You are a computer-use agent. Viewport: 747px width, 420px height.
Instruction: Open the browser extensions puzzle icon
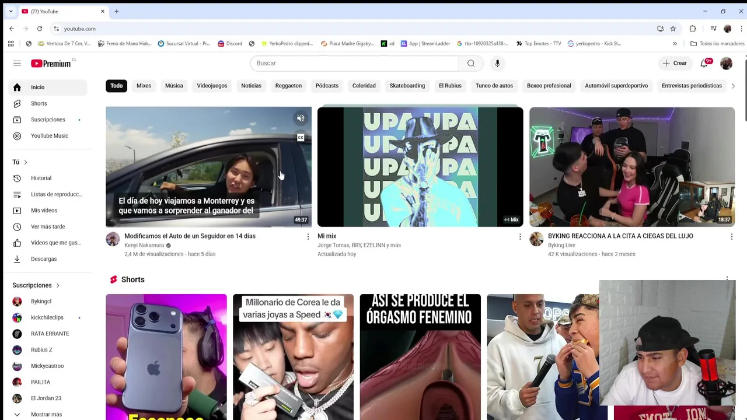click(693, 29)
